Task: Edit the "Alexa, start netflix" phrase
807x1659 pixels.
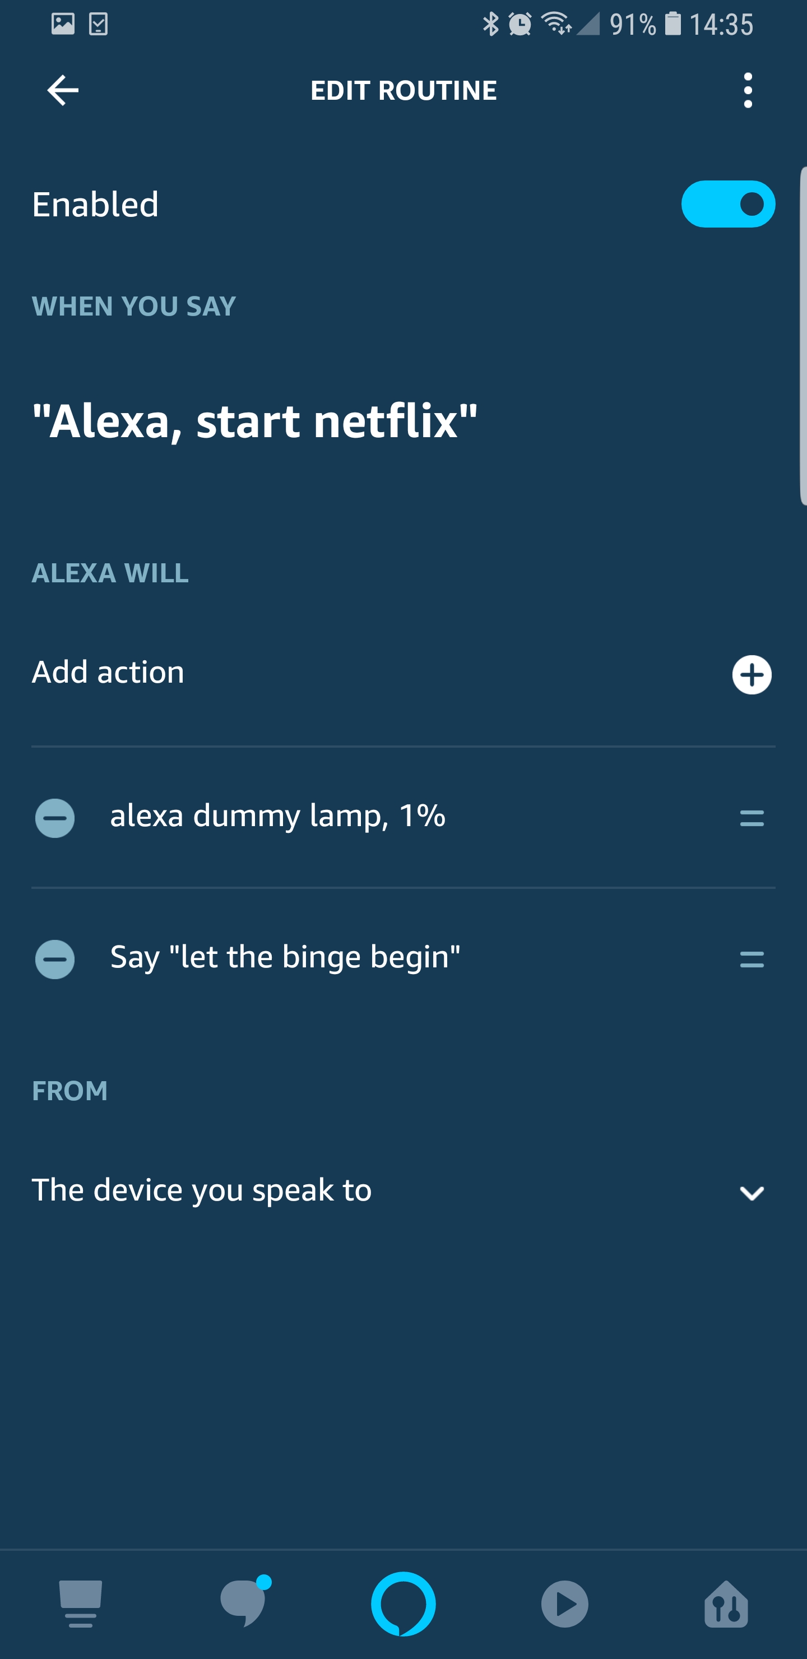Action: coord(255,421)
